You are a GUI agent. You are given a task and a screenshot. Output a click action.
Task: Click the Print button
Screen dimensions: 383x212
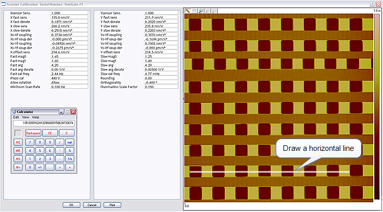[x=112, y=205]
